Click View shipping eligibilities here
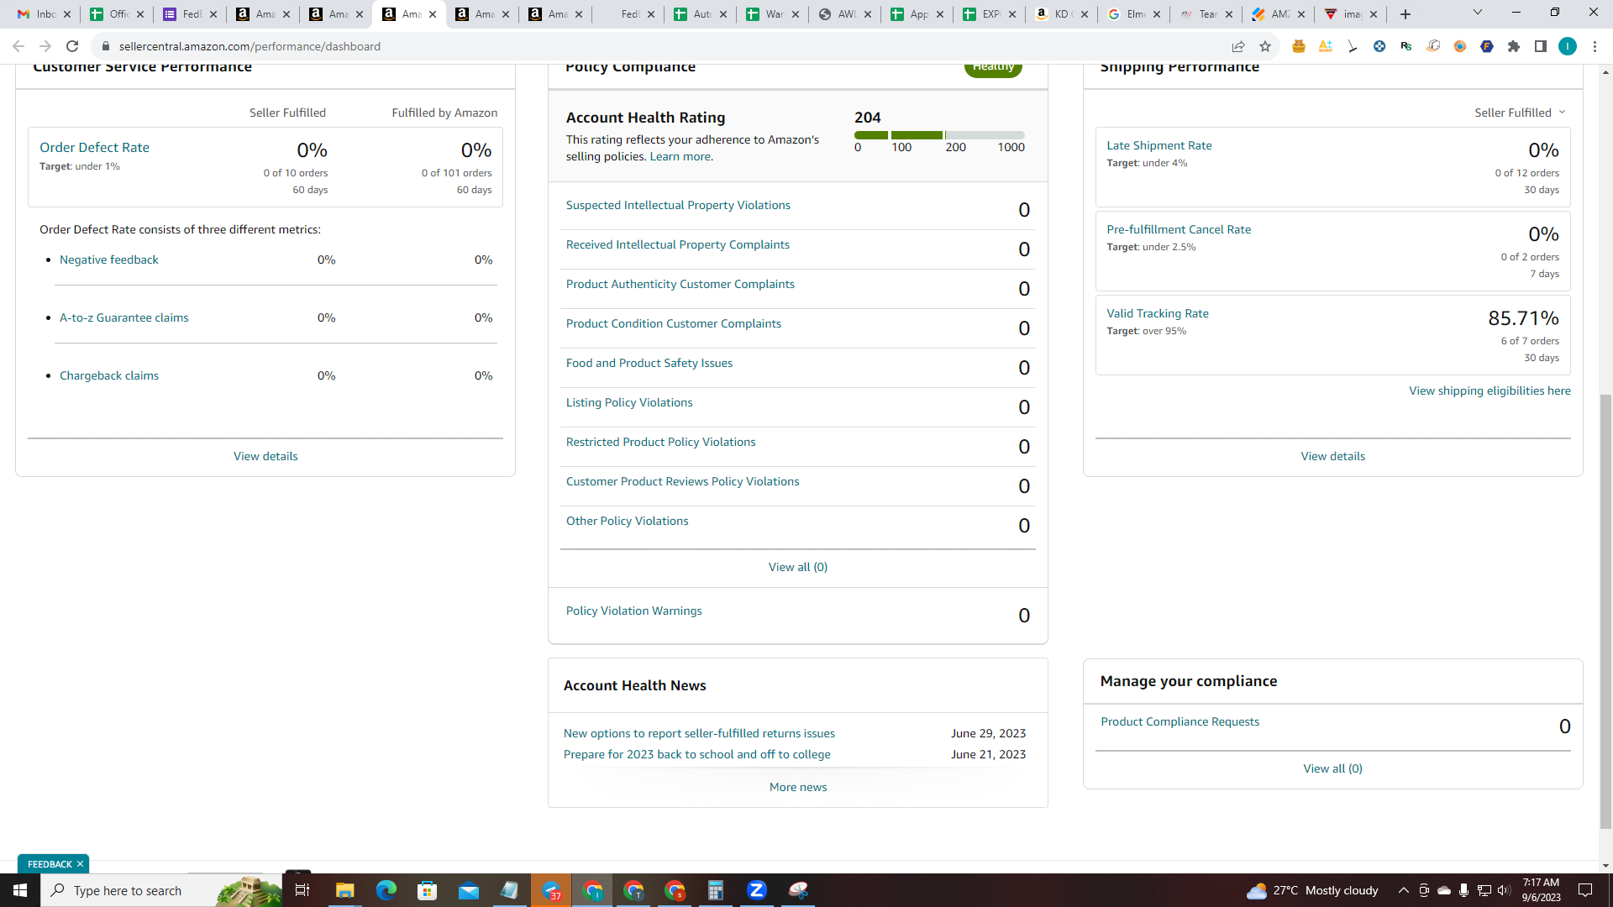The image size is (1613, 907). (1490, 391)
